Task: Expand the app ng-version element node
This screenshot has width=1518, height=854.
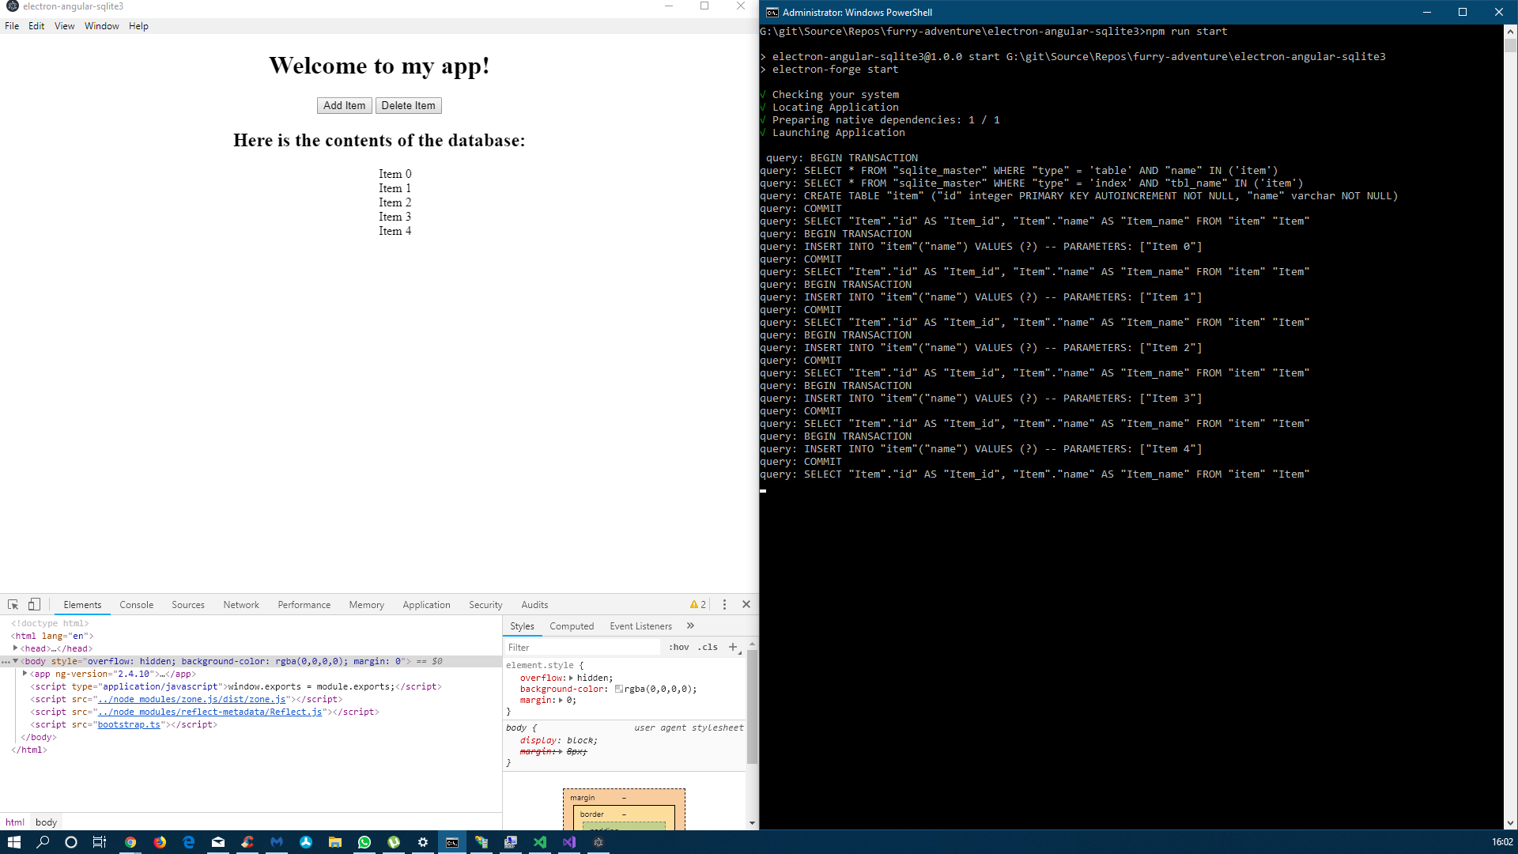Action: (25, 674)
